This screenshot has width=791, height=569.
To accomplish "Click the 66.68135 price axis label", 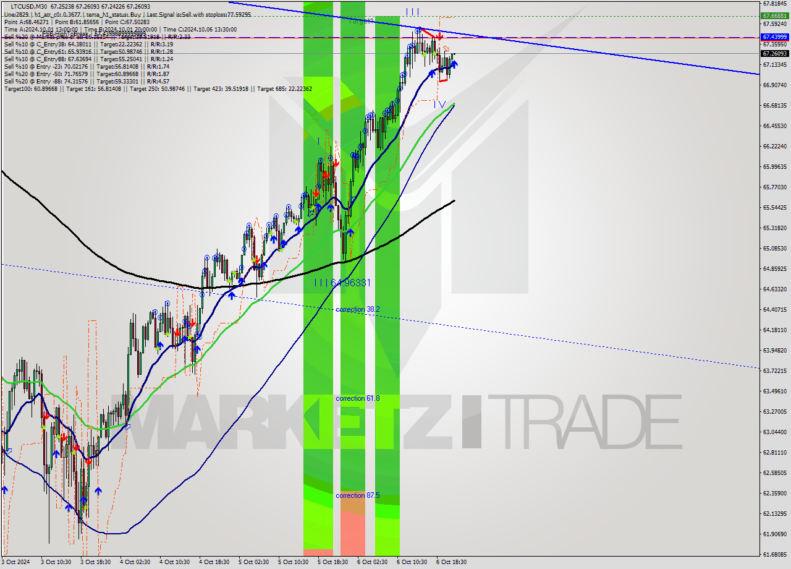I will pos(774,105).
